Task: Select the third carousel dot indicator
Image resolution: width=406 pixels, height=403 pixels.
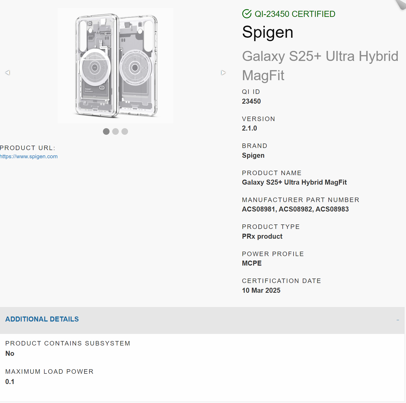Action: tap(125, 131)
